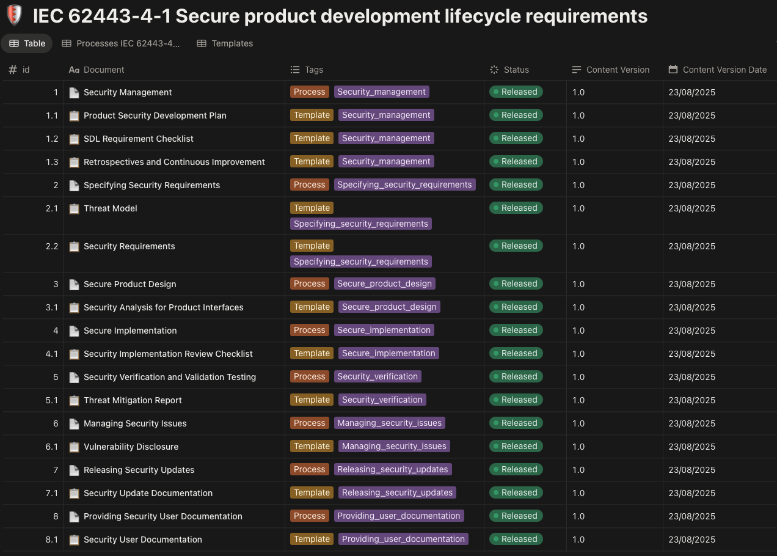The height and width of the screenshot is (556, 777).
Task: Open the SDL Requirement Checklist document
Action: [x=139, y=139]
